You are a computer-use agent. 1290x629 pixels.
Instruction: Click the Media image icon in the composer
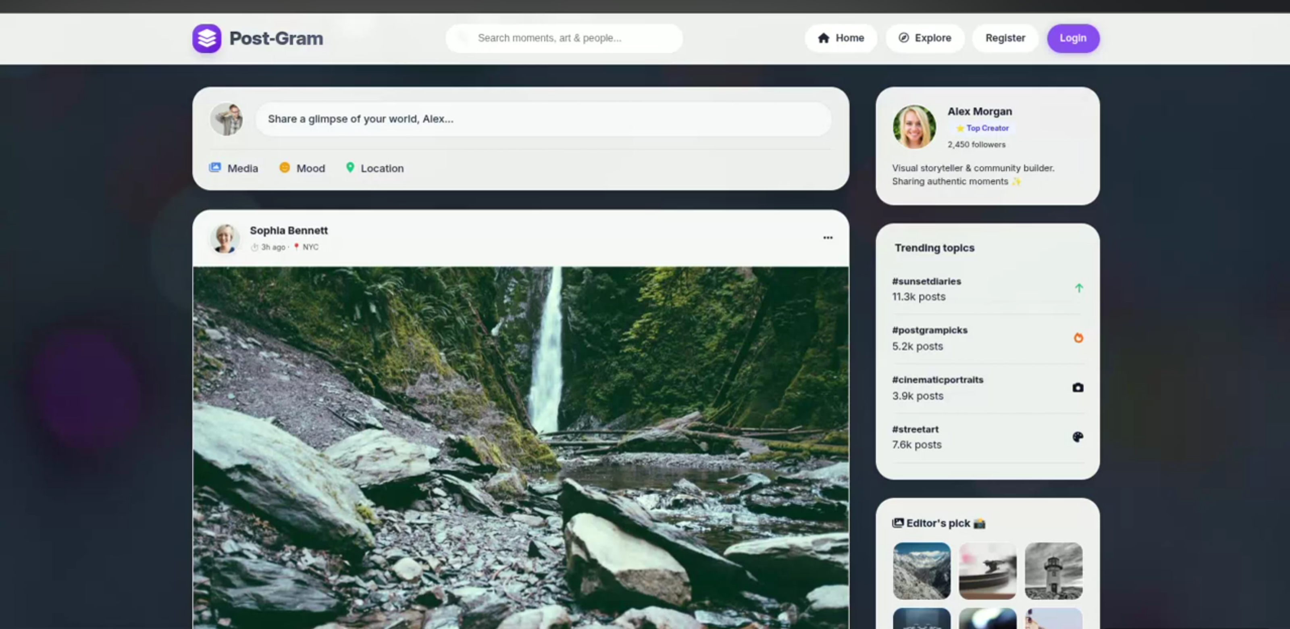tap(215, 167)
